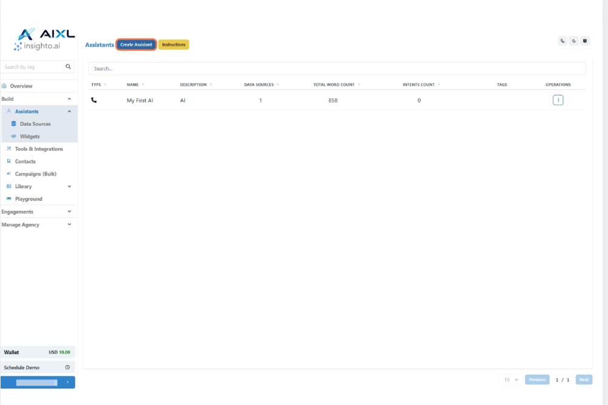The height and width of the screenshot is (405, 608).
Task: Expand the Engagements section
Action: coord(69,212)
